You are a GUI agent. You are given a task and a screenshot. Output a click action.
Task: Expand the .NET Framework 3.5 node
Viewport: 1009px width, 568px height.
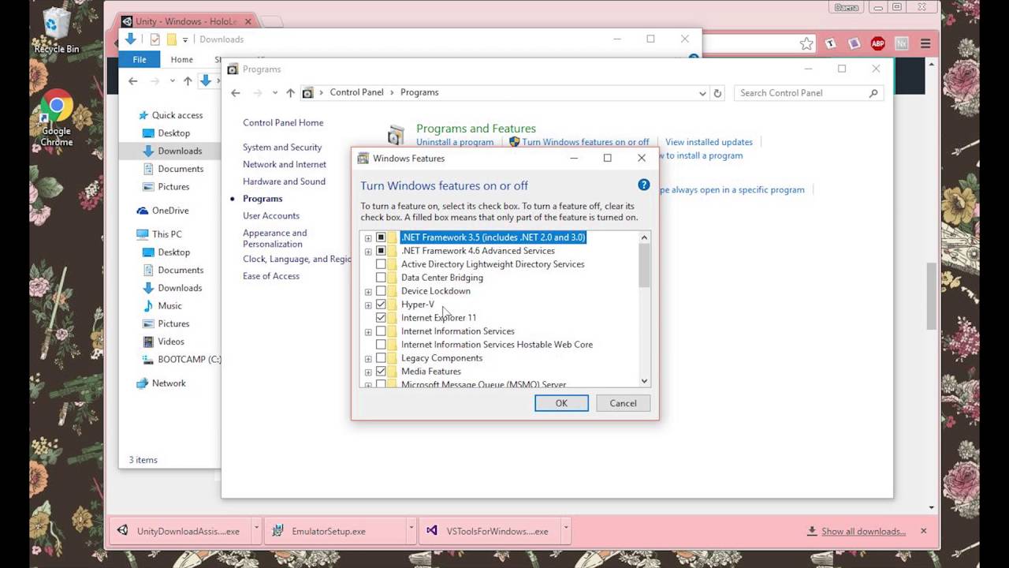(x=368, y=237)
